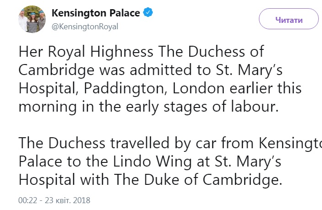
Task: Click the blue verified badge icon
Action: (148, 13)
